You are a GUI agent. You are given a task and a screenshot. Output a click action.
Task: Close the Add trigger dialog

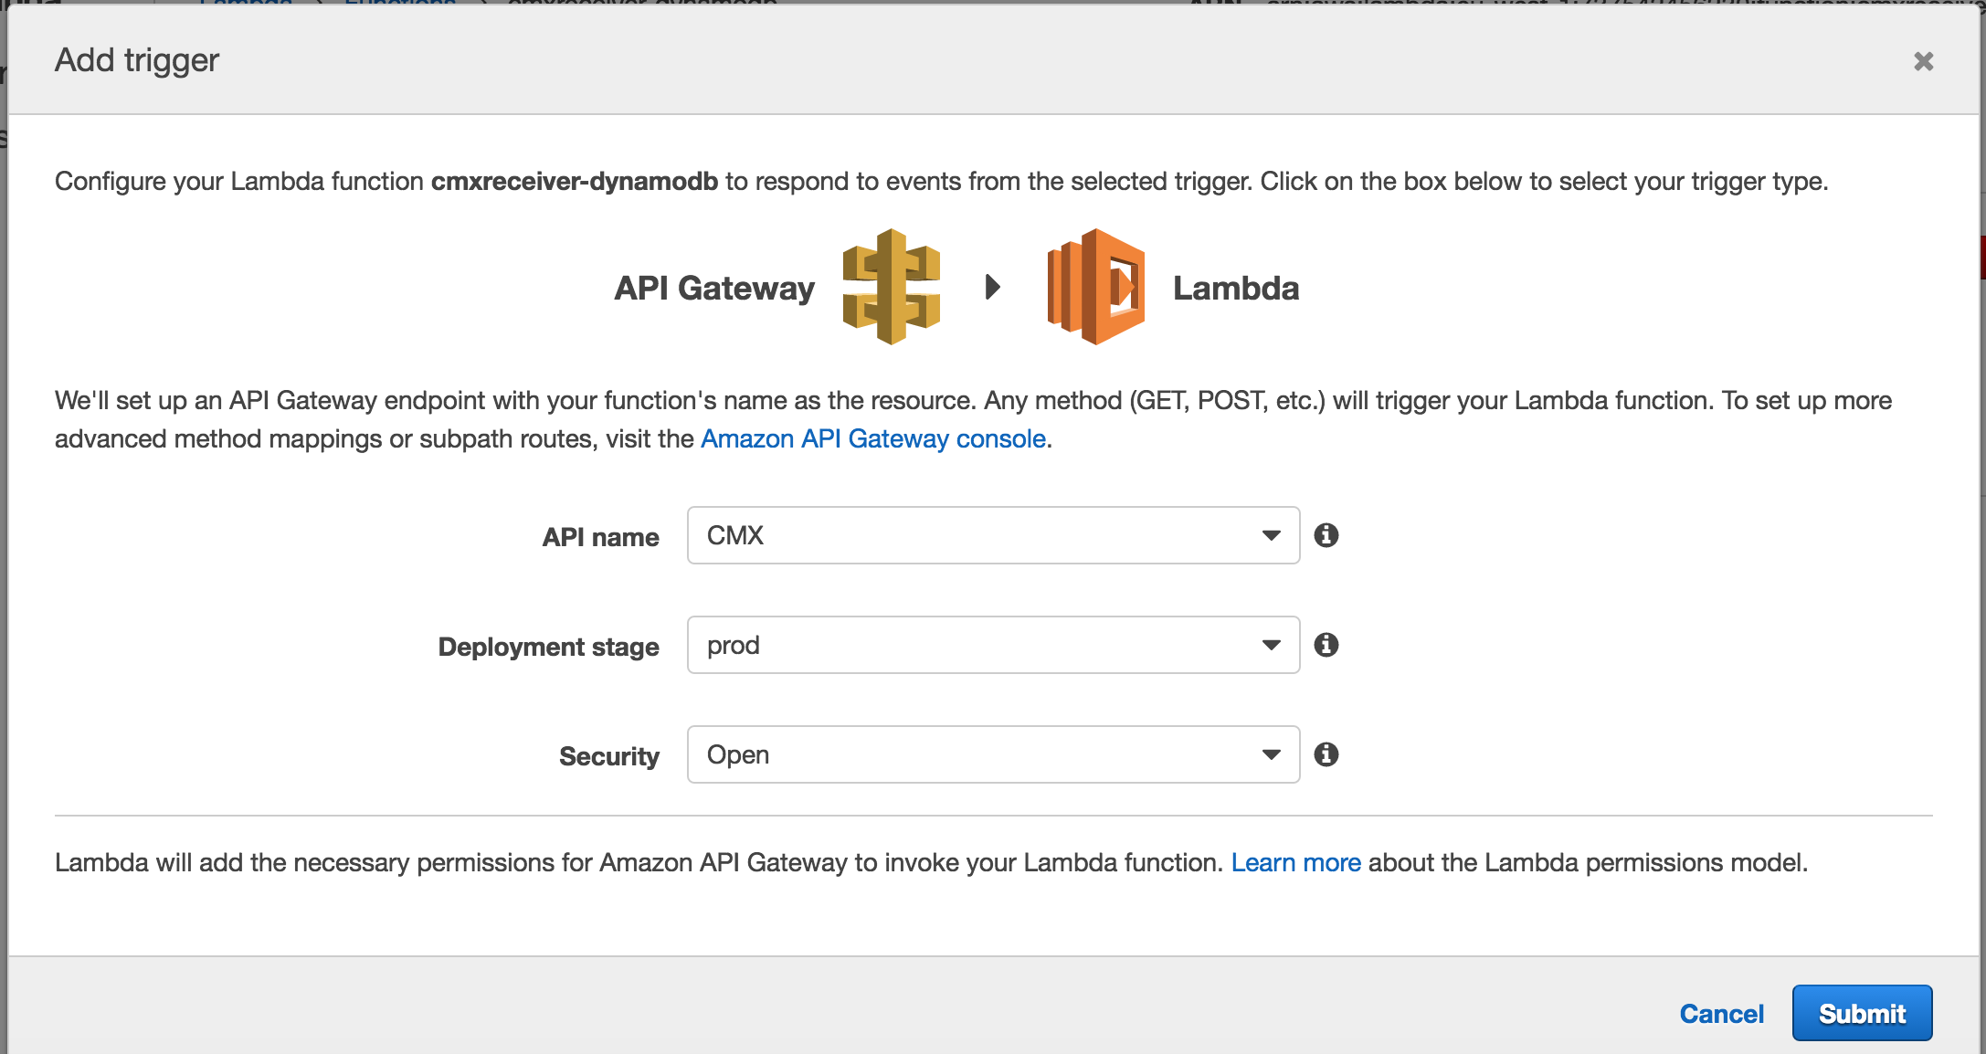coord(1923,61)
